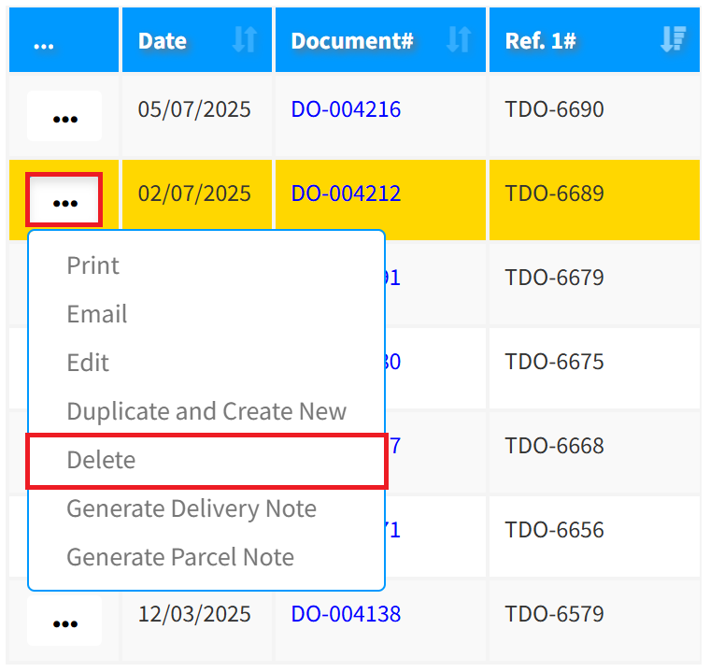This screenshot has width=710, height=672.
Task: Select Email in the actions menu
Action: 97,314
